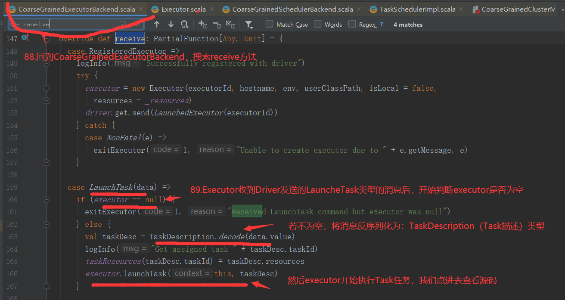
Task: Open the search filter funnel options
Action: 249,25
